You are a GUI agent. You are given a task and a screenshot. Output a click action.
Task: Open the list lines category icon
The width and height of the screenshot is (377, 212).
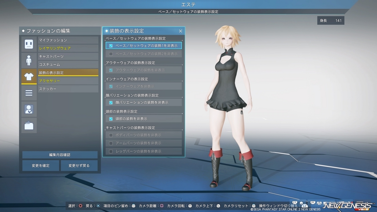coord(29,93)
